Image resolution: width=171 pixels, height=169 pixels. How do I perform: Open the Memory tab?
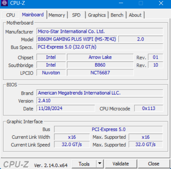(57, 15)
